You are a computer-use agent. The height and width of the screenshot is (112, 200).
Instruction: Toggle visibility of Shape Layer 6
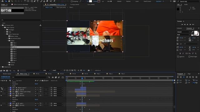pos(1,88)
